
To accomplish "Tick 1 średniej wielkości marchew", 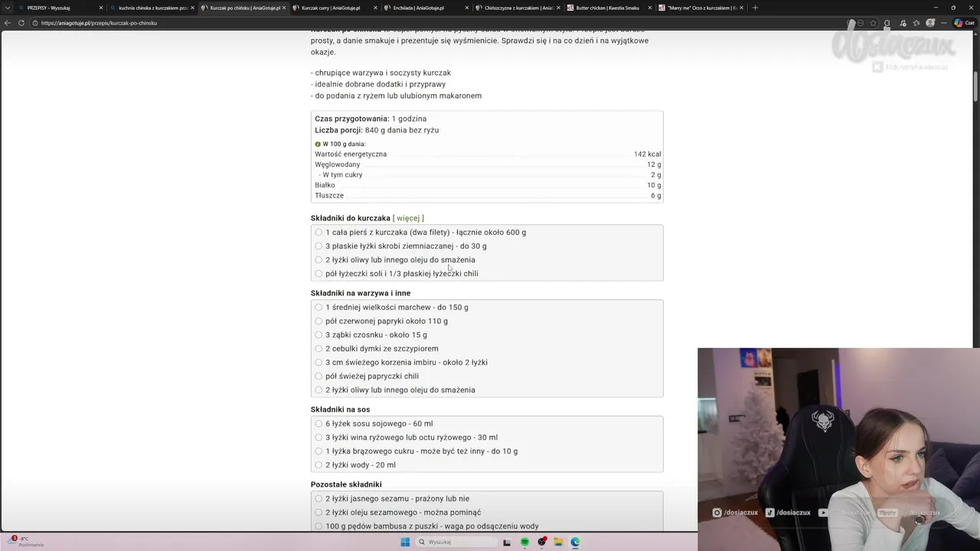I will (318, 307).
